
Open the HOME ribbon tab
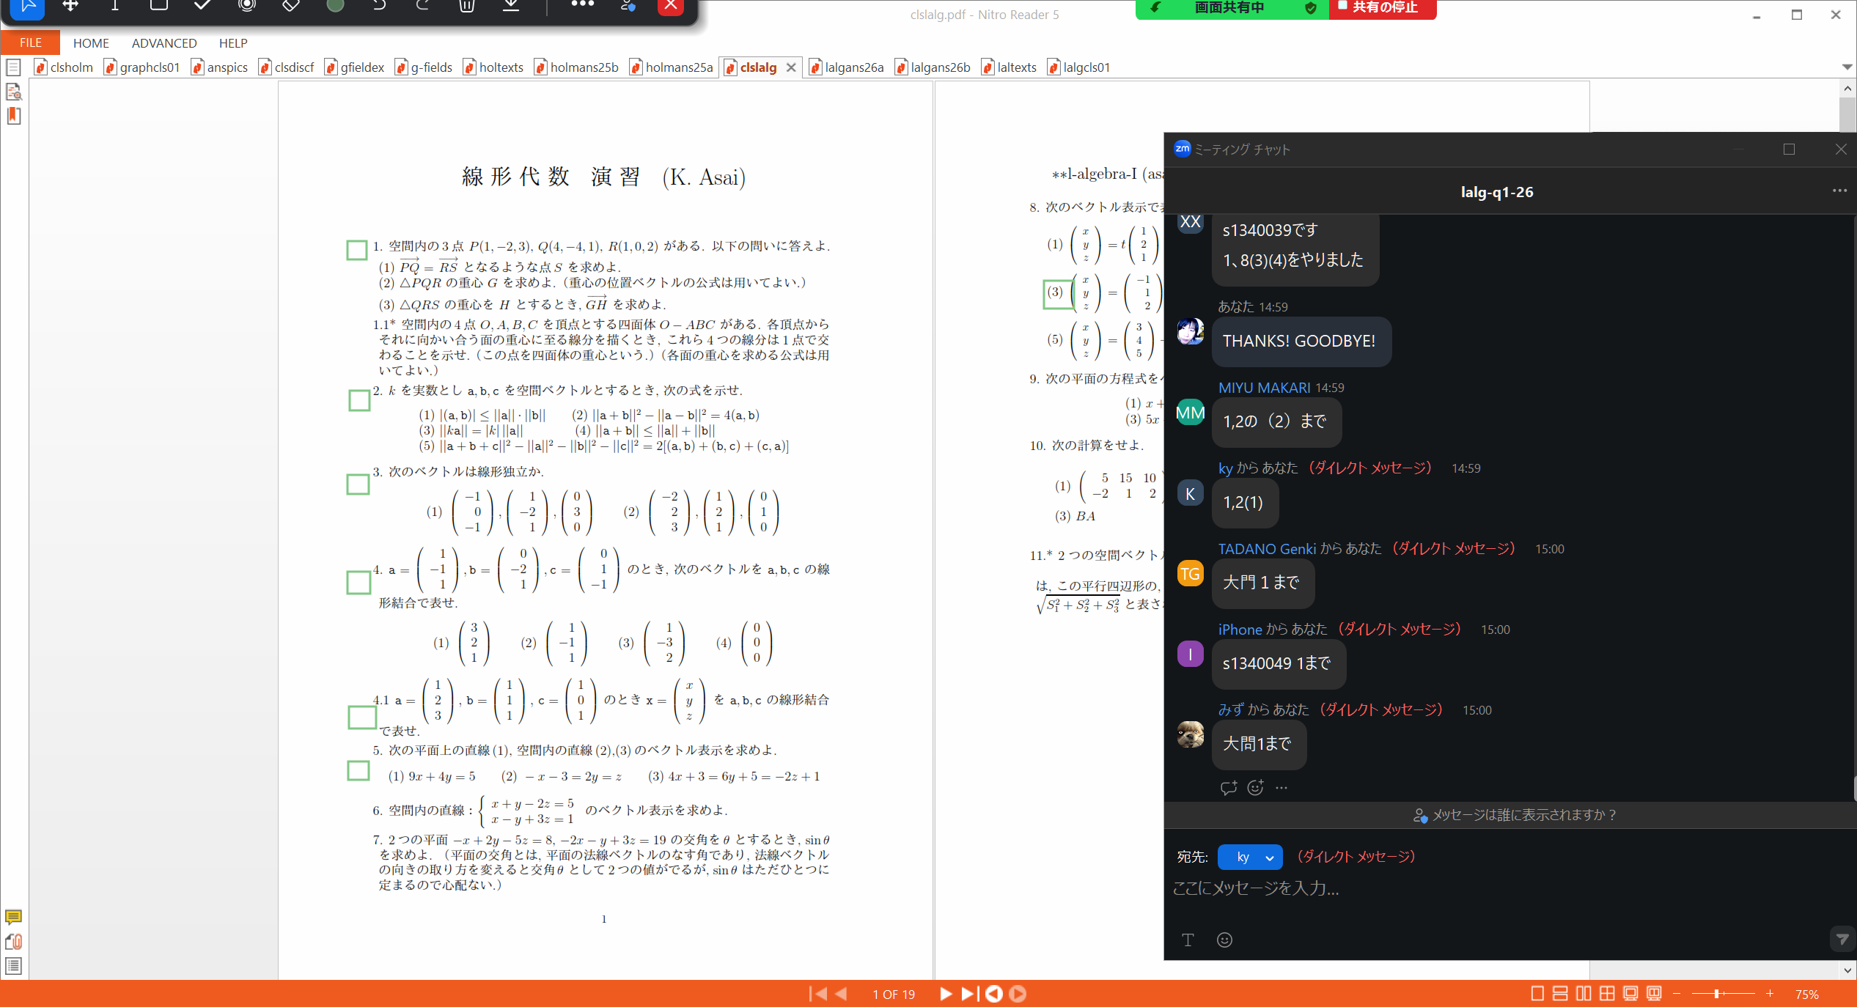[x=91, y=43]
